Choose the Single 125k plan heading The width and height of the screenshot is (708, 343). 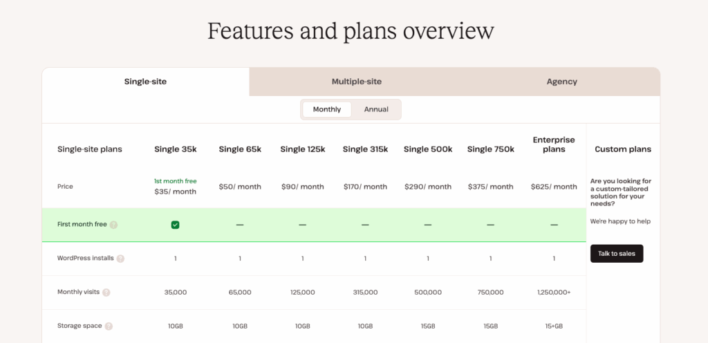[x=303, y=149]
